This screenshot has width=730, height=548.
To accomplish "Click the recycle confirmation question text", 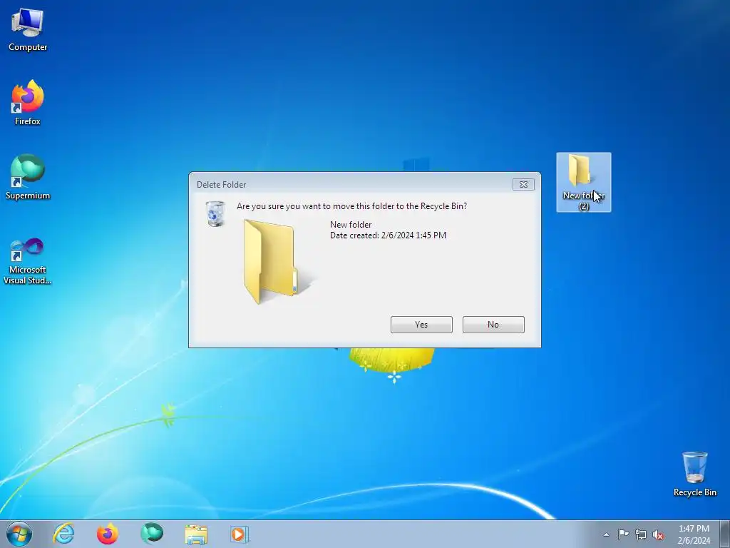I will pyautogui.click(x=351, y=206).
